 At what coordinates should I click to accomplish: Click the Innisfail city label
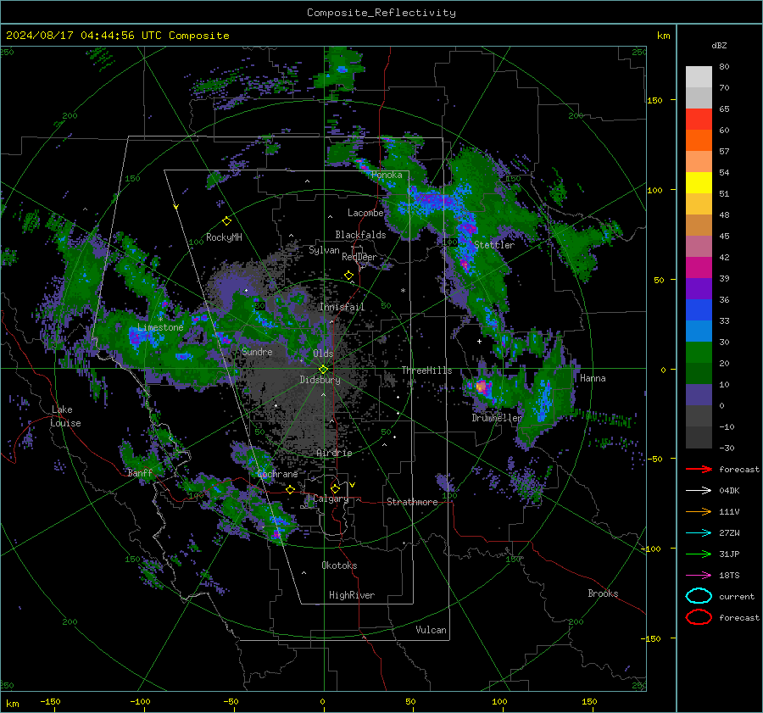pos(343,307)
